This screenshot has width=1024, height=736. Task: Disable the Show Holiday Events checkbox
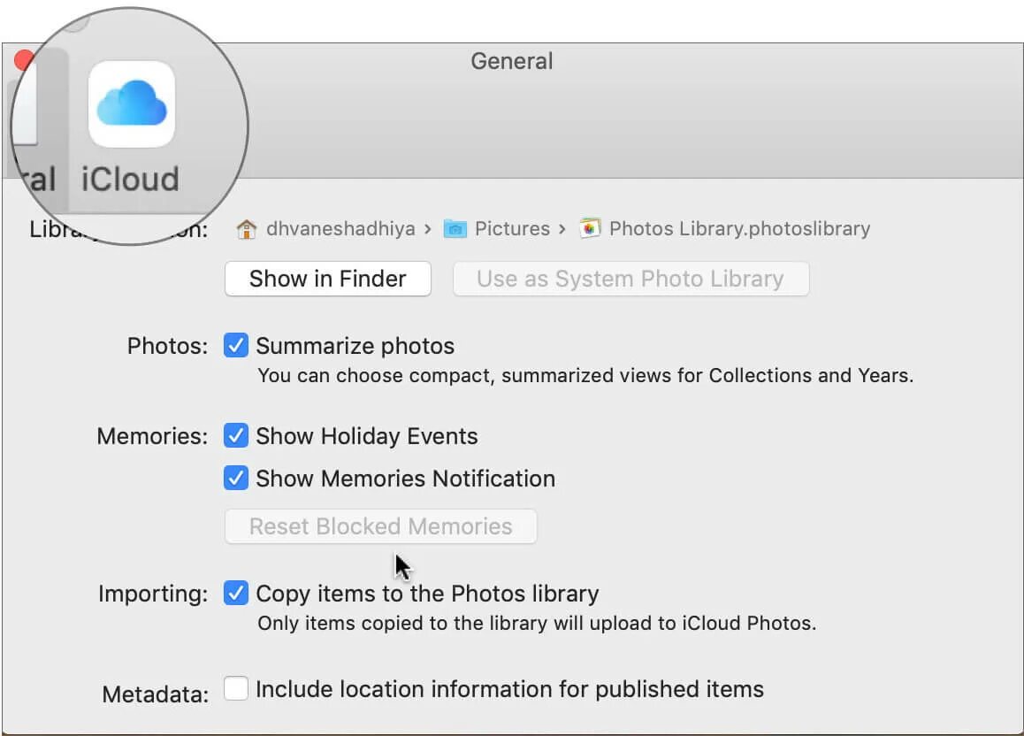[236, 436]
